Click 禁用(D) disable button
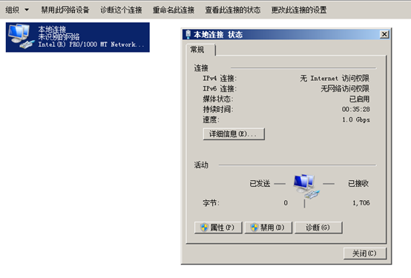 click(268, 228)
